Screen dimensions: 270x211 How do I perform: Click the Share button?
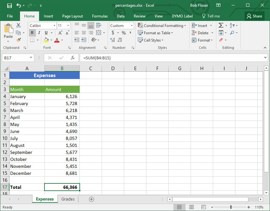[x=254, y=16]
